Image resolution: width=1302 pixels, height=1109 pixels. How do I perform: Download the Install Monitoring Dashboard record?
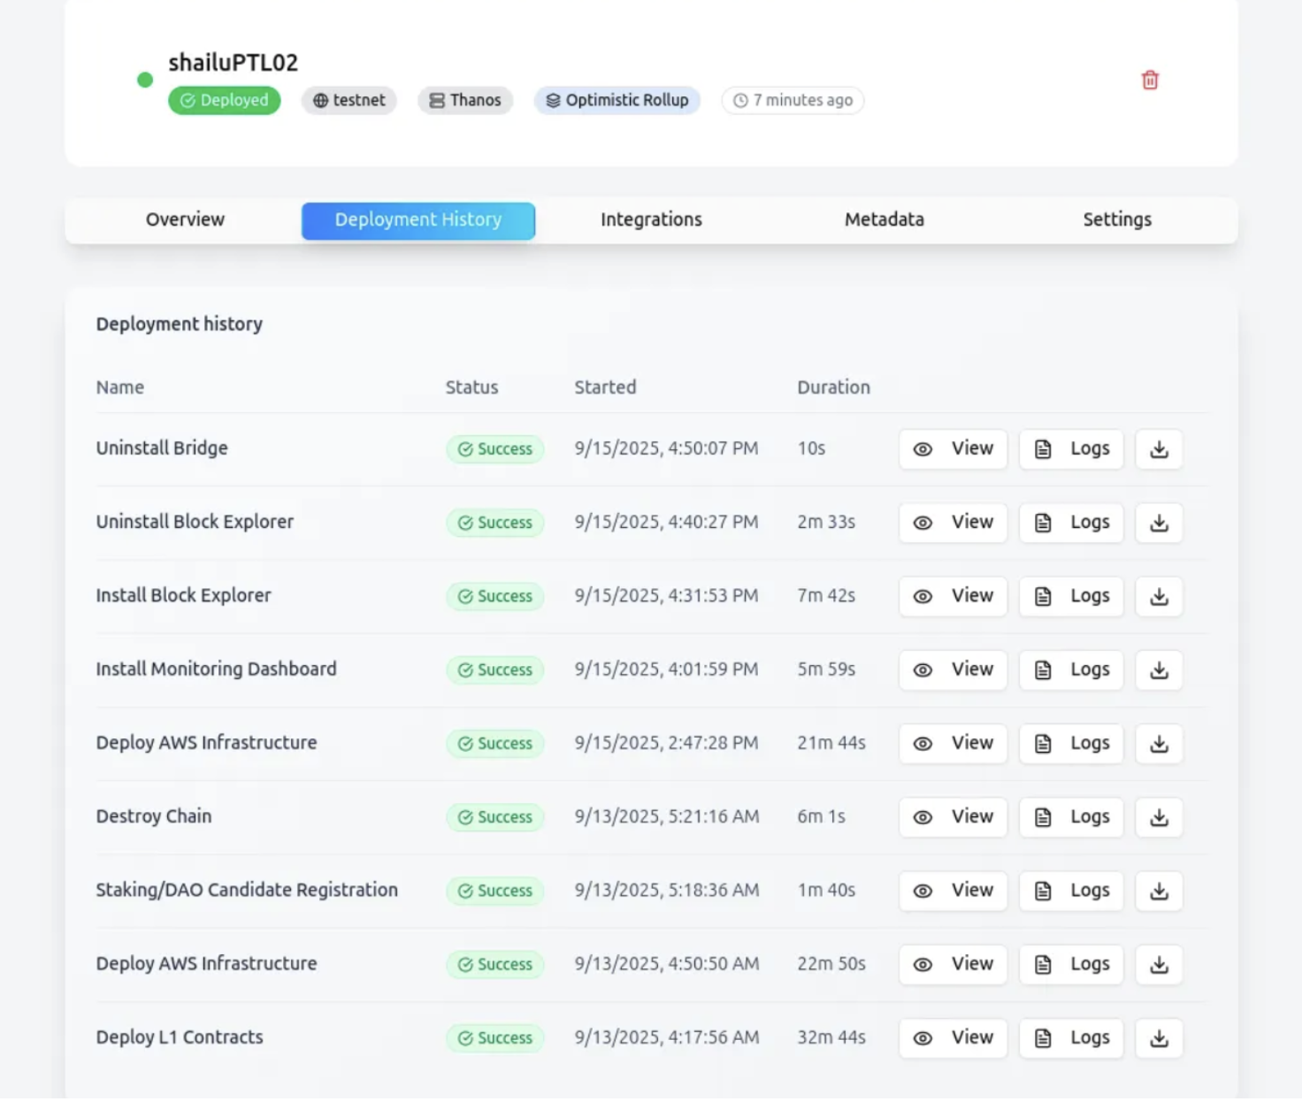(x=1159, y=670)
